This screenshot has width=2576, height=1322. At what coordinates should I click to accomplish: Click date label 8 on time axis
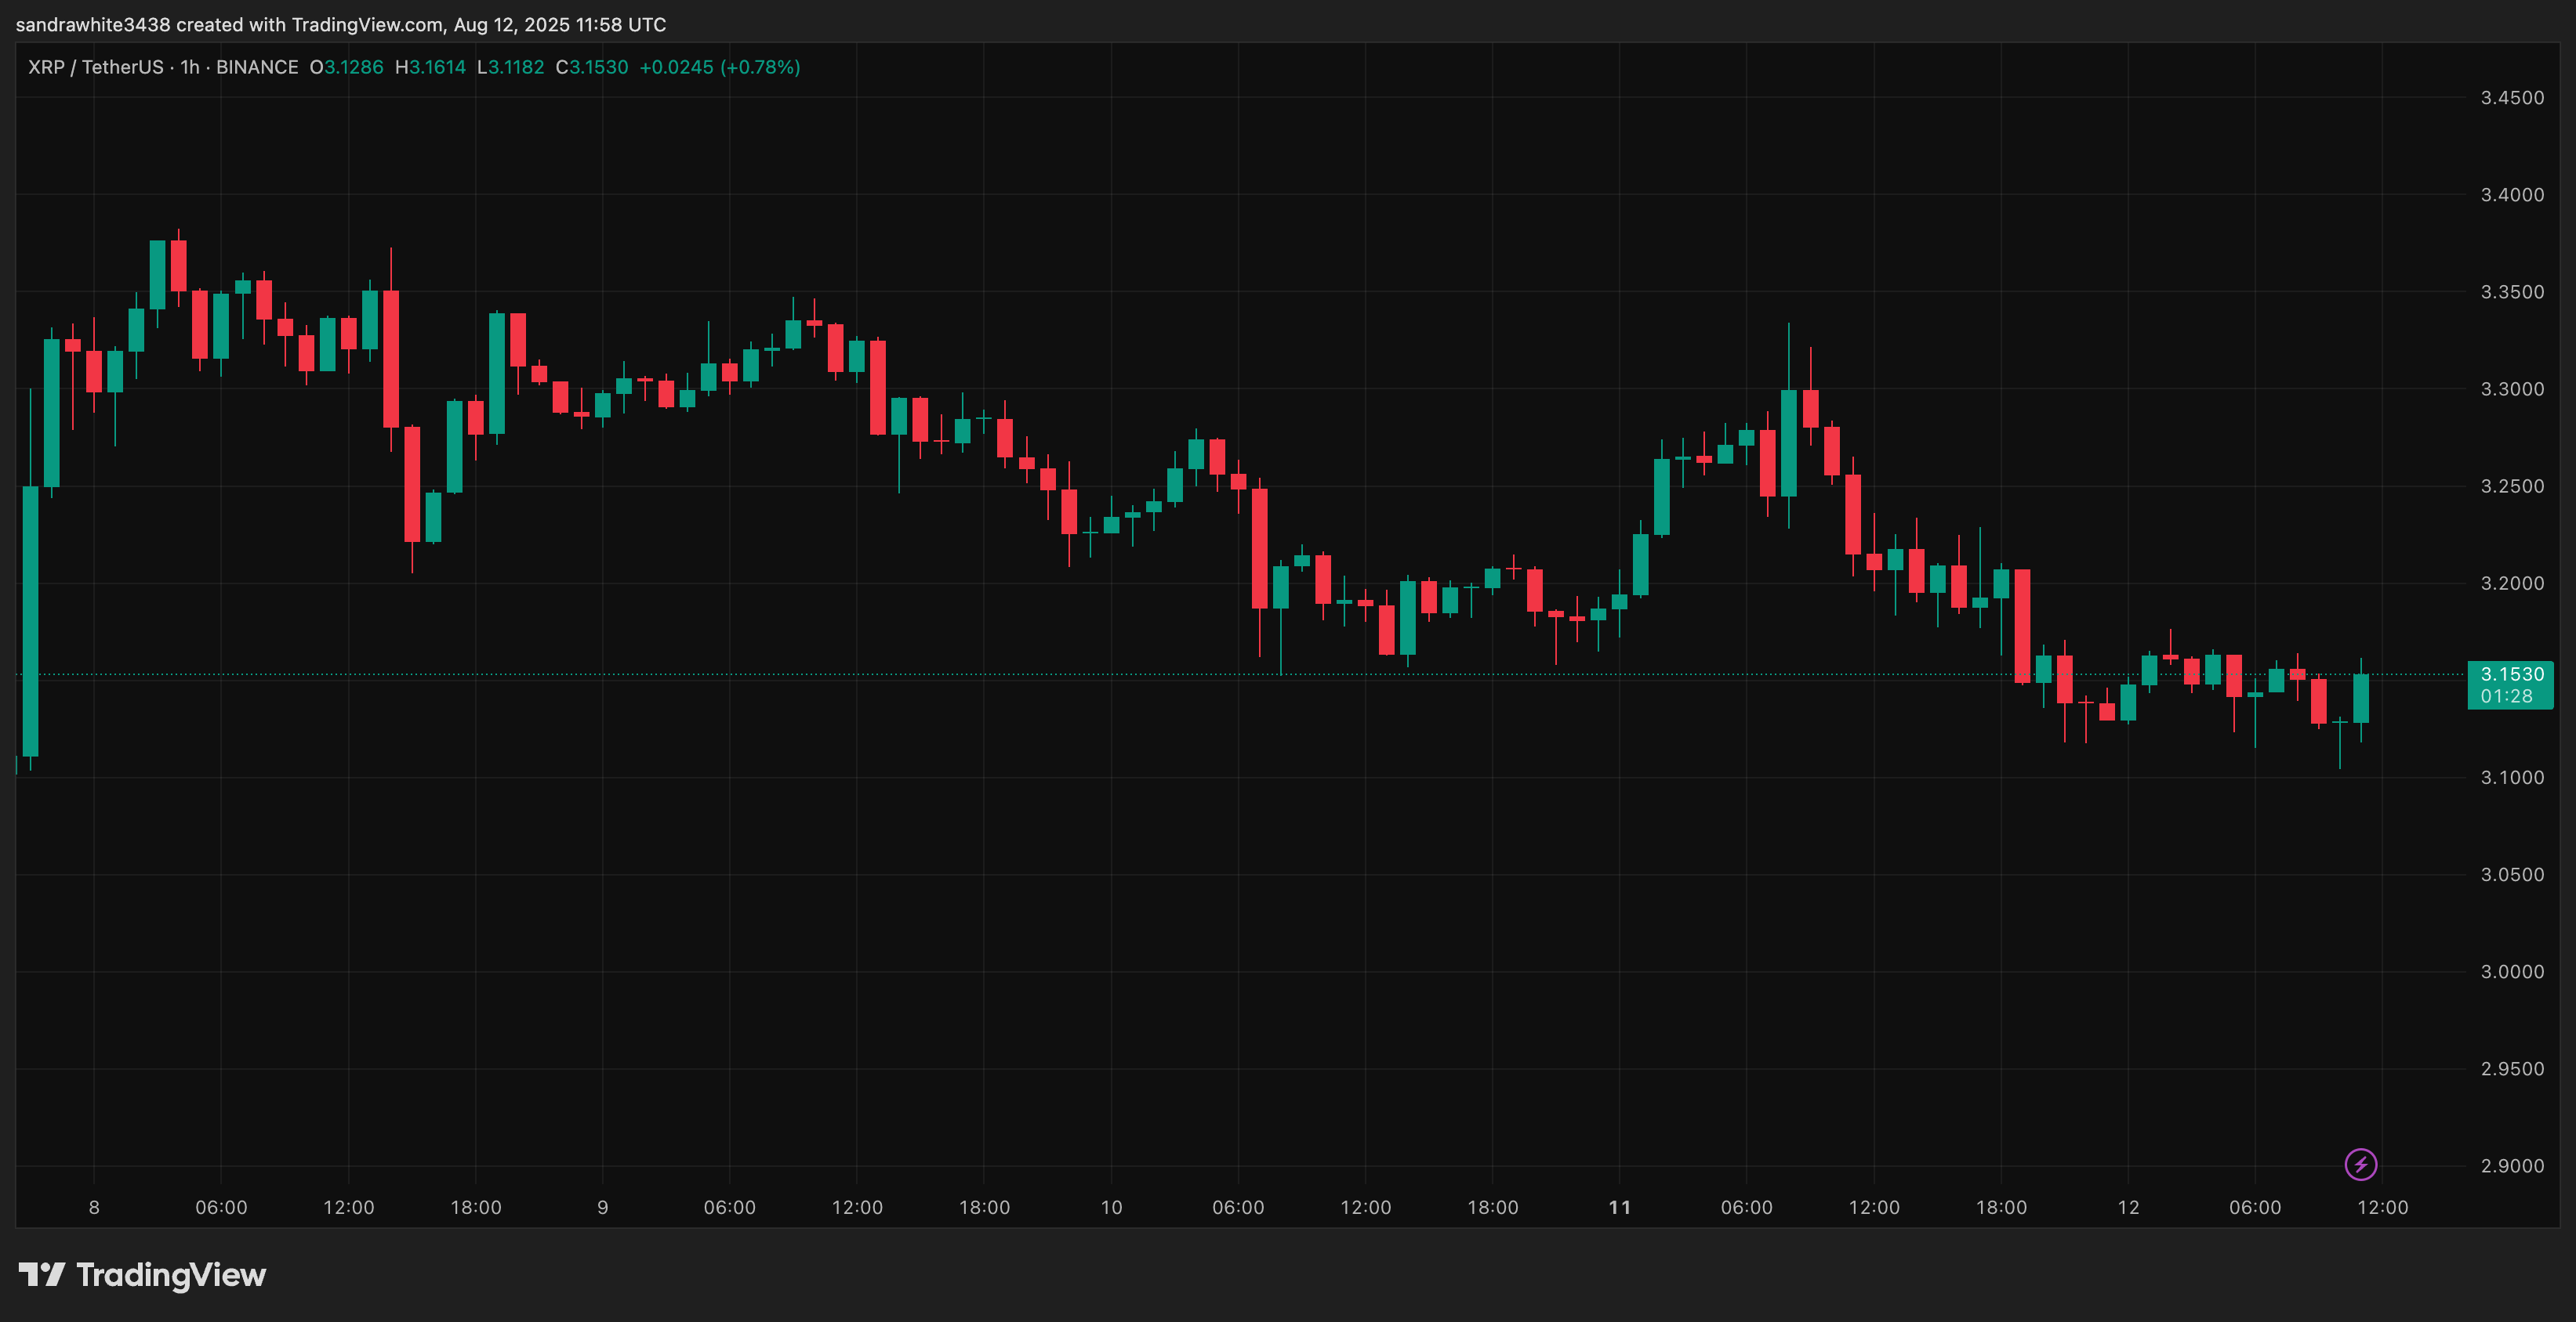(94, 1207)
